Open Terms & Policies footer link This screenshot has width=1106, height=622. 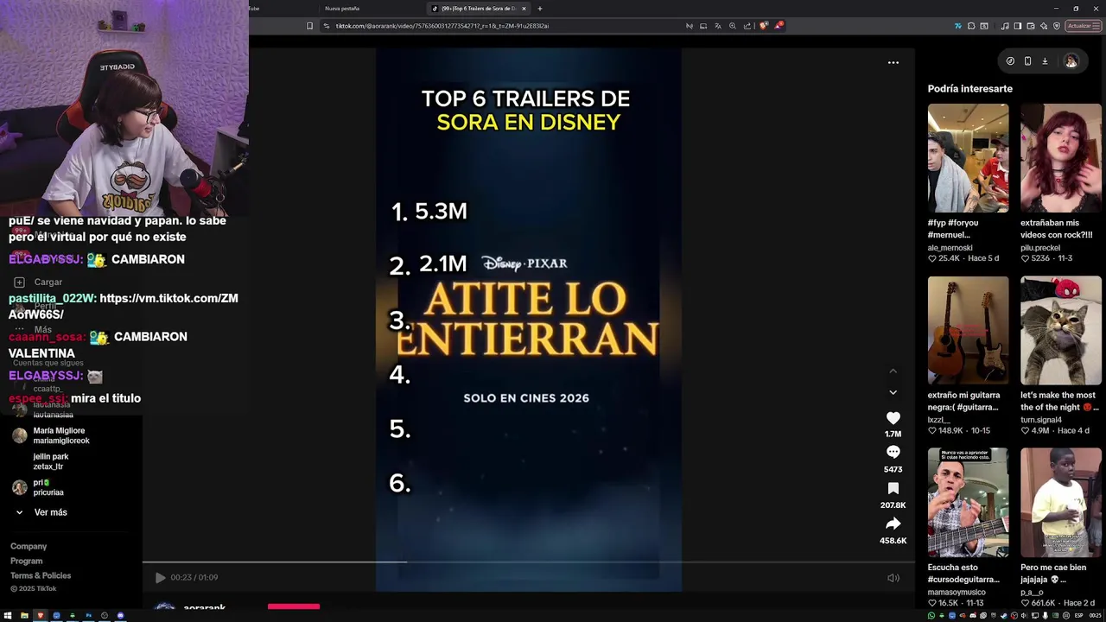point(41,575)
